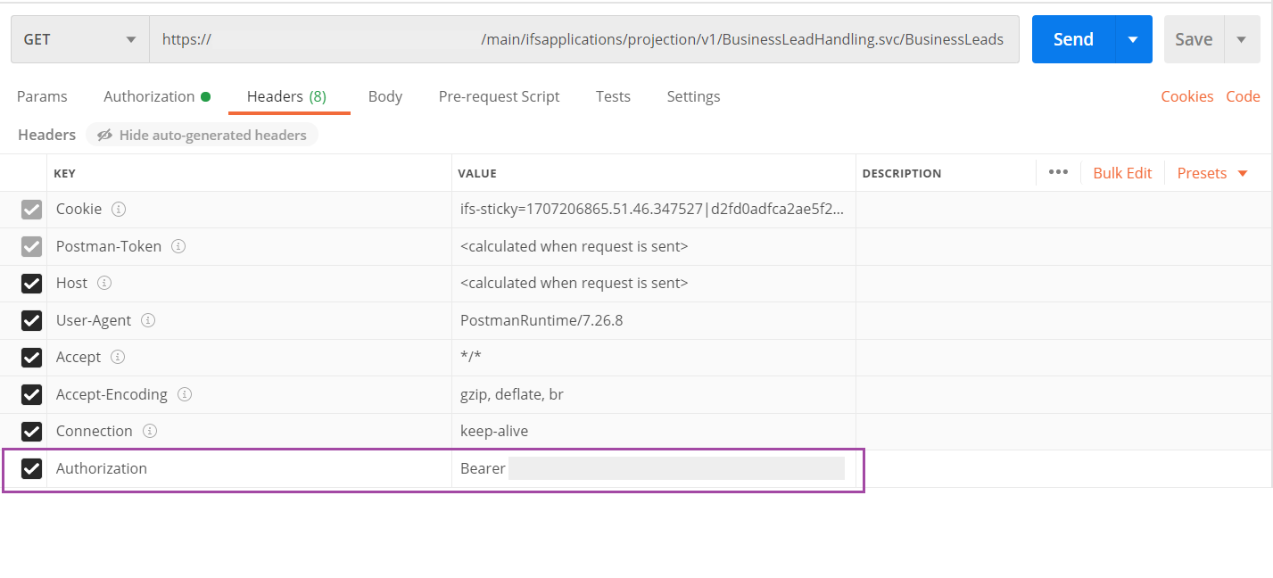Image resolution: width=1273 pixels, height=578 pixels.
Task: Uncheck the Authorization header checkbox
Action: point(31,468)
